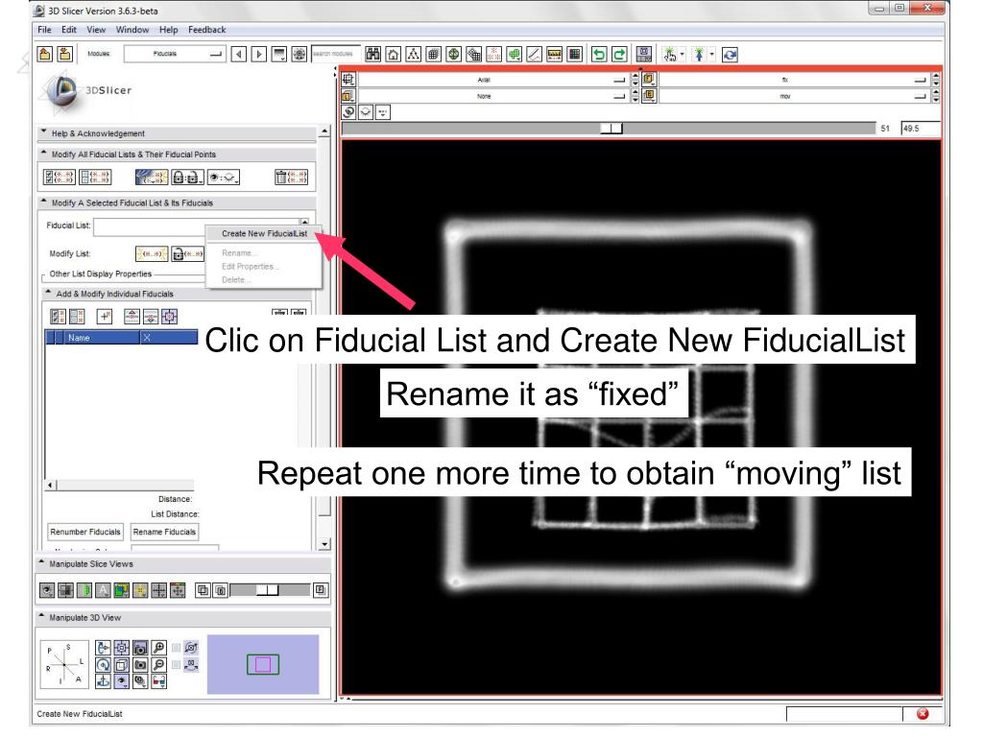Toggle the slice visibility eye icon in Slice Views
Image resolution: width=983 pixels, height=737 pixels.
[46, 590]
